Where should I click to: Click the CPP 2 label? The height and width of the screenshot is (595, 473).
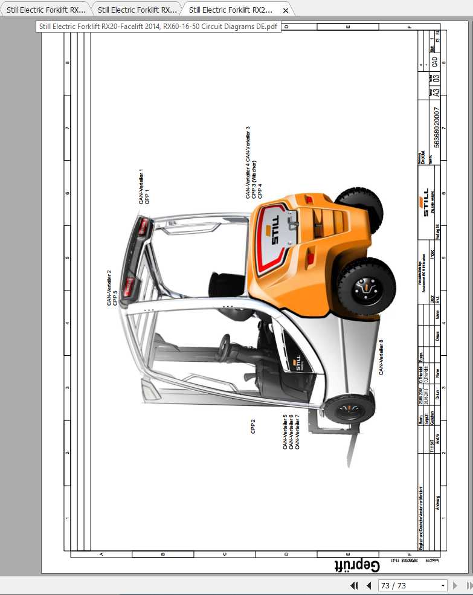(x=253, y=426)
